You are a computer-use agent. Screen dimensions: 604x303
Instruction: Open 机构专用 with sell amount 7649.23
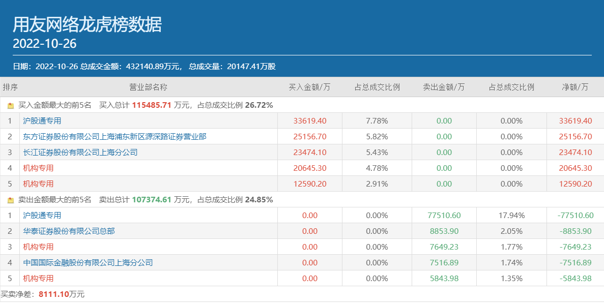[38, 247]
